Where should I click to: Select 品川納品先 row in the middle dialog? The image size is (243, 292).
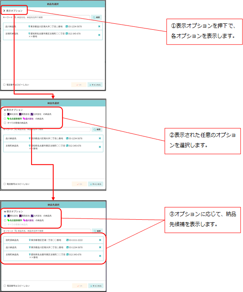pos(53,139)
